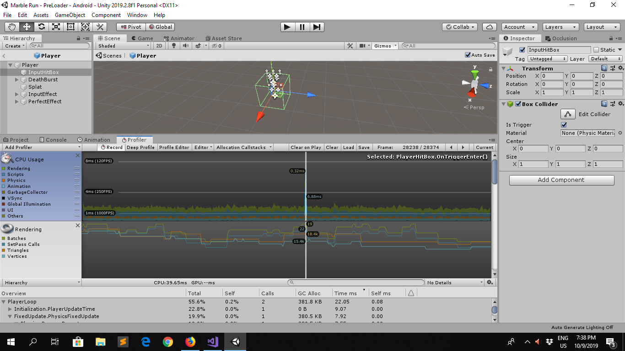Close the Rendering profiler module
This screenshot has width=625, height=351.
pyautogui.click(x=77, y=225)
